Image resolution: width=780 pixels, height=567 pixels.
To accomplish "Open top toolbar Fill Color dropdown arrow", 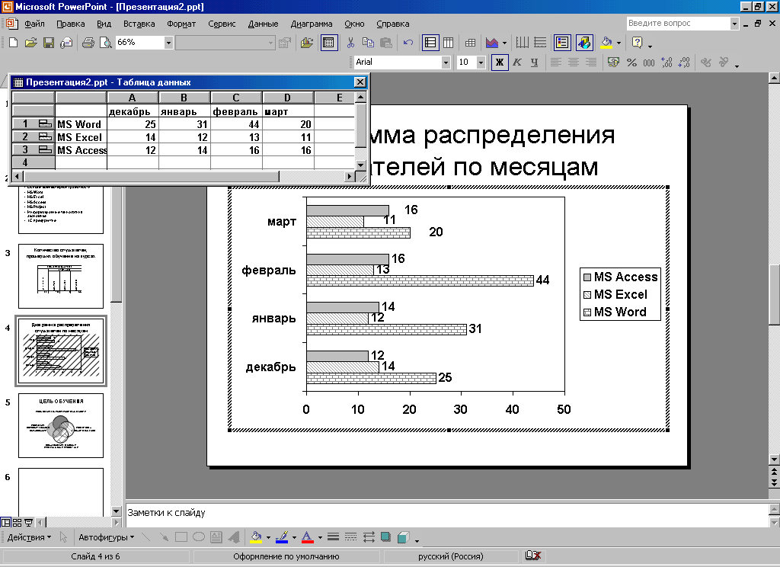I will (x=619, y=43).
